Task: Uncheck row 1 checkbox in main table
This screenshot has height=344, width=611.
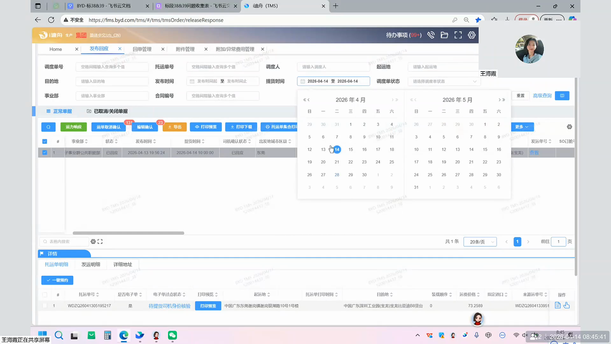Action: pos(45,153)
